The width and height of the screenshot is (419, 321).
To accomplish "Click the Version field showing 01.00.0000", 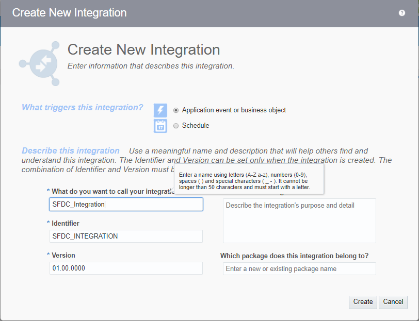I will pos(126,268).
